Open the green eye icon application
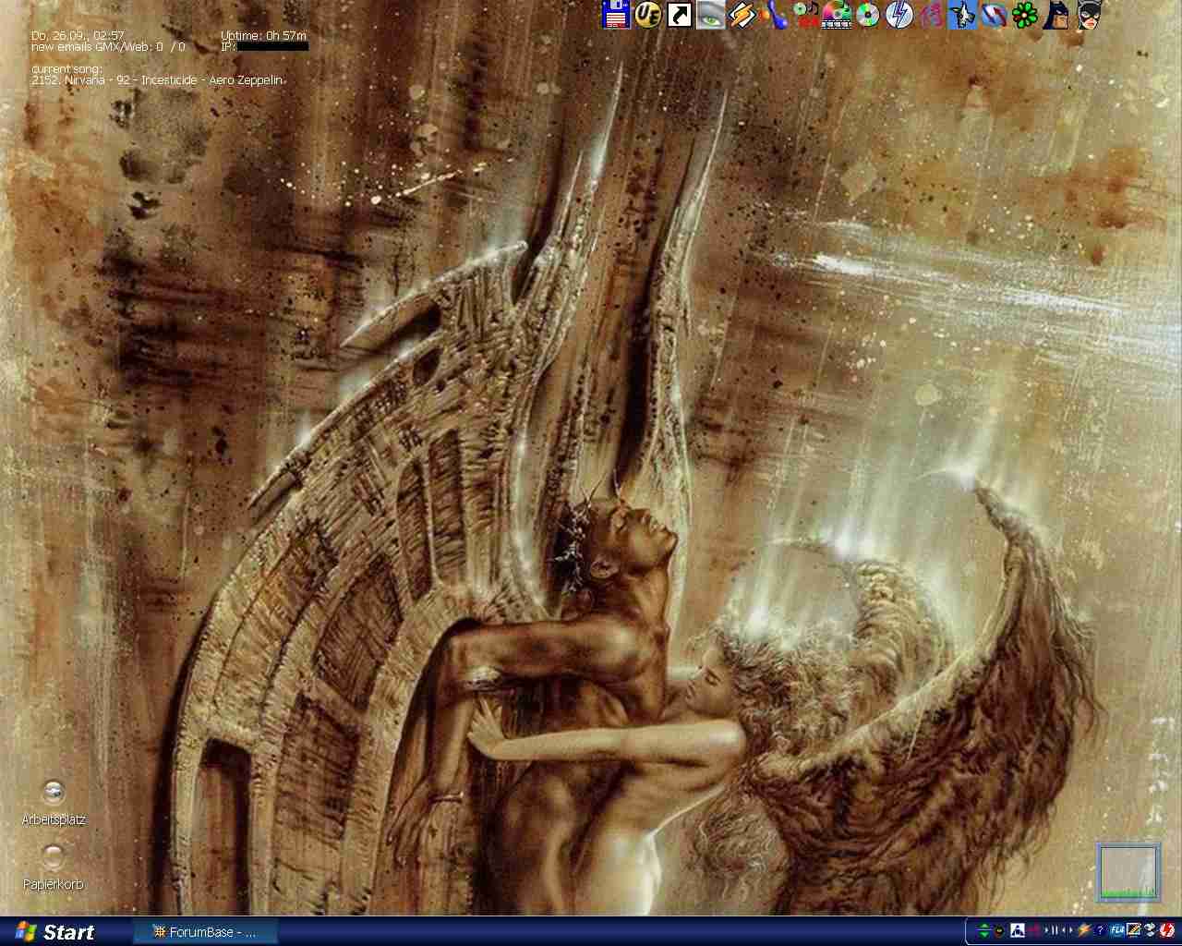1182x946 pixels. coord(710,15)
